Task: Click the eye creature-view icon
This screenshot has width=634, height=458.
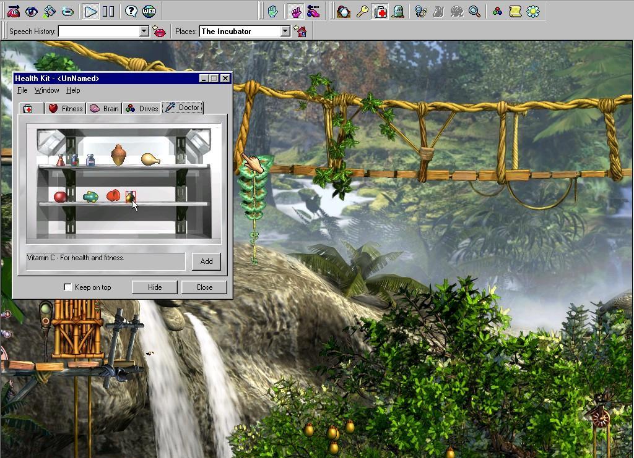Action: [31, 11]
